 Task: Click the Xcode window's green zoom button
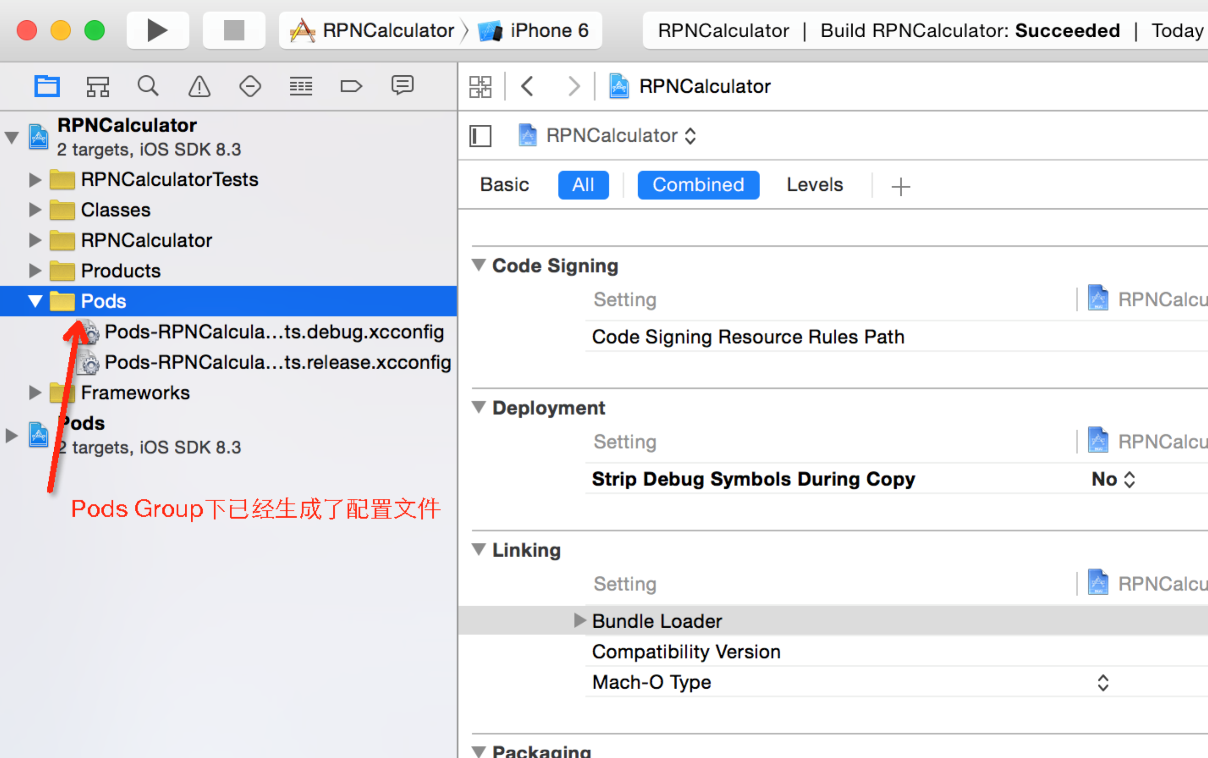(x=94, y=30)
